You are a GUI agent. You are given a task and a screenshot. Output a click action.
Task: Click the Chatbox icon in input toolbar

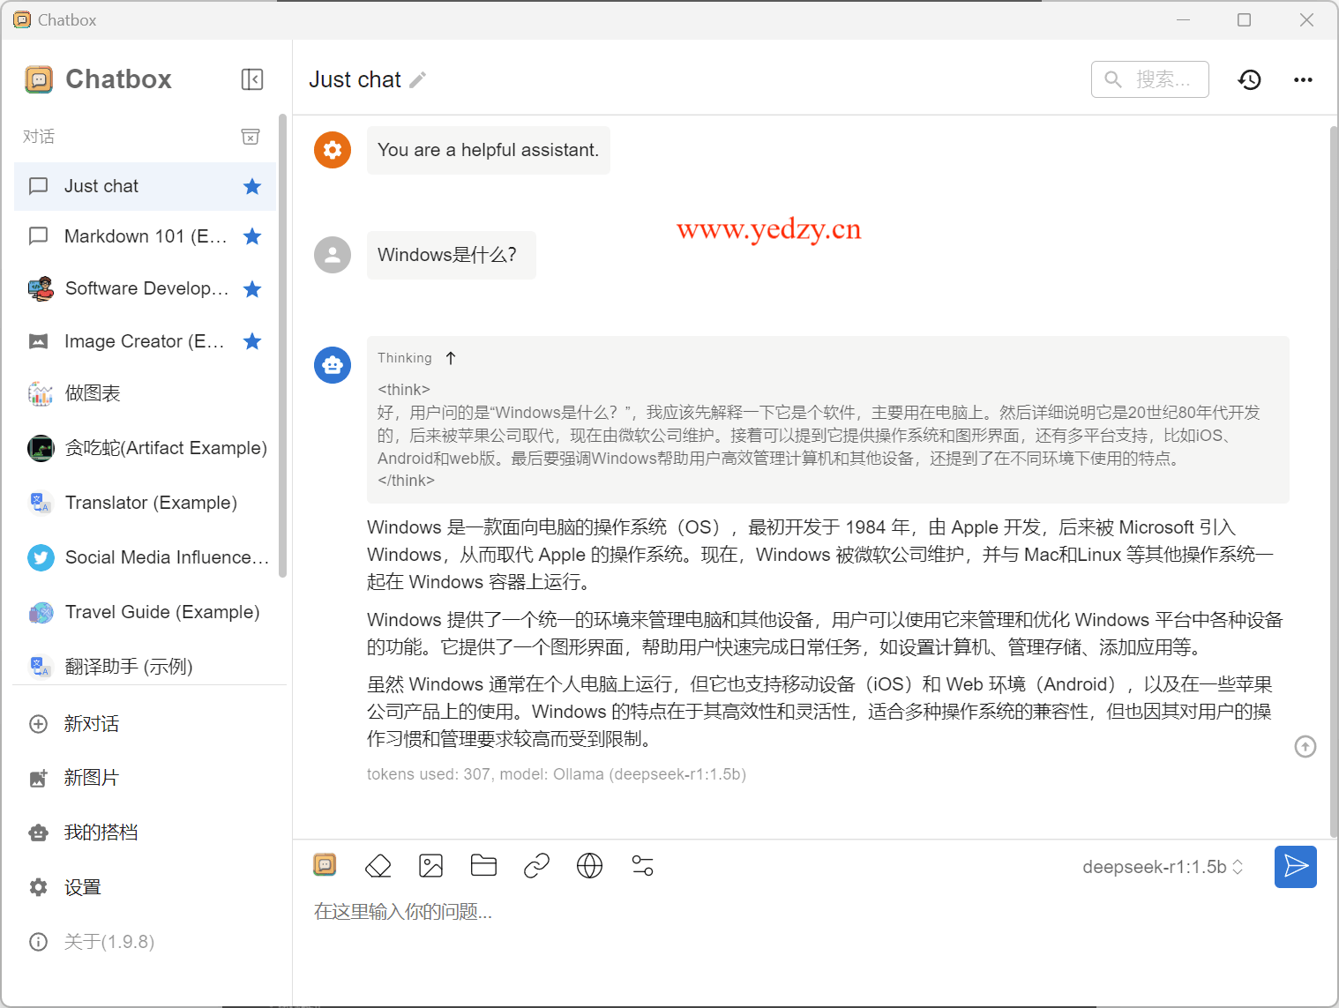tap(325, 865)
